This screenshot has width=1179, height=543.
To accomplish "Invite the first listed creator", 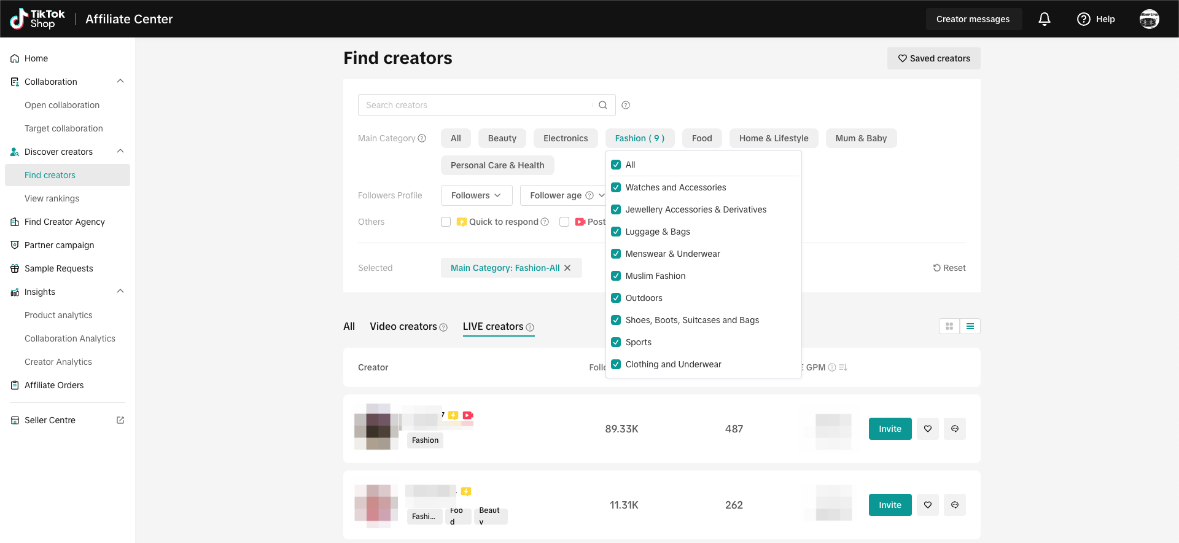I will pyautogui.click(x=890, y=429).
